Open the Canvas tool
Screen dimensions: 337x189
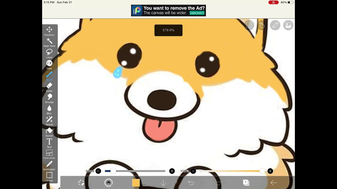click(x=49, y=177)
